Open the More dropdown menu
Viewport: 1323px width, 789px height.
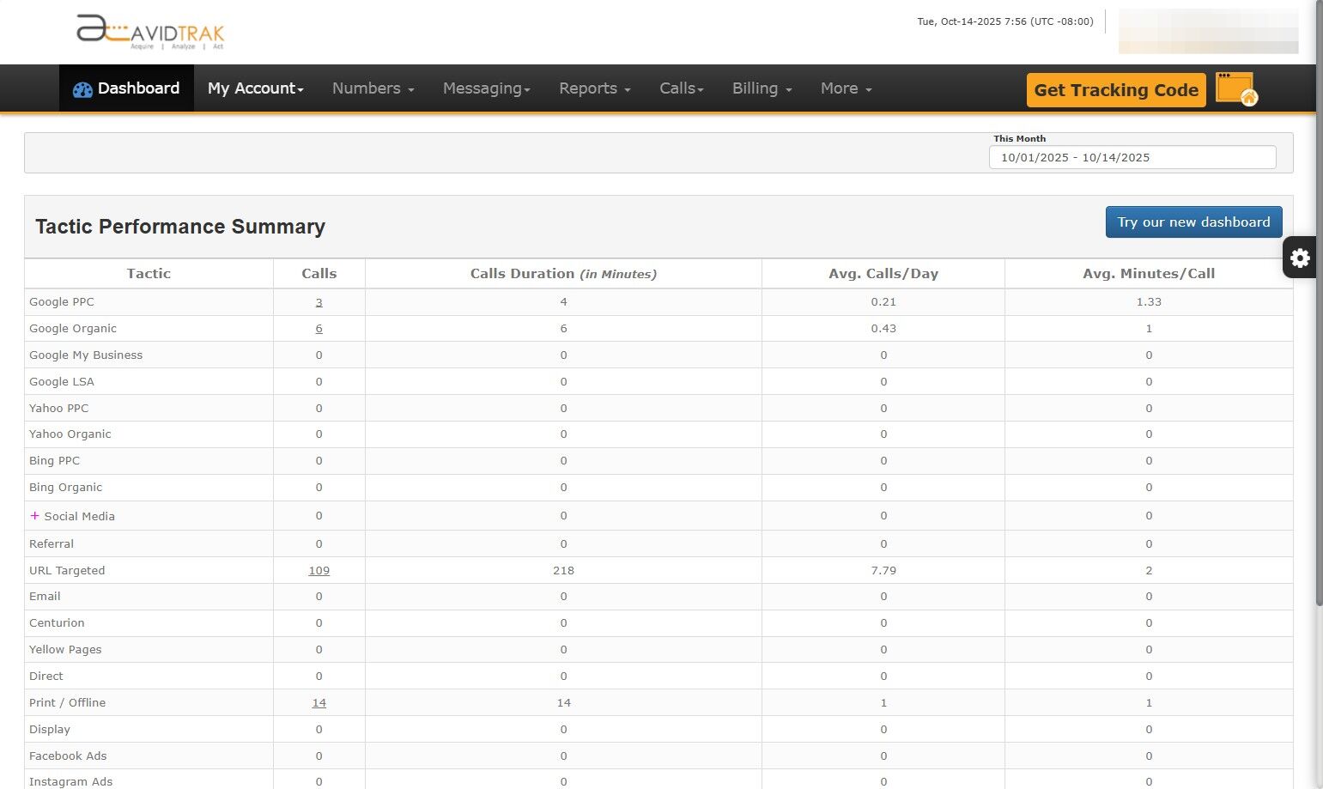[x=845, y=88]
